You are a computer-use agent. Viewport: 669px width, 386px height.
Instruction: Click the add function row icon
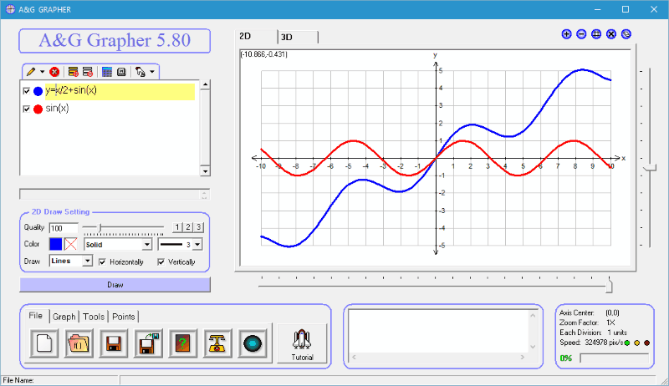pos(74,72)
